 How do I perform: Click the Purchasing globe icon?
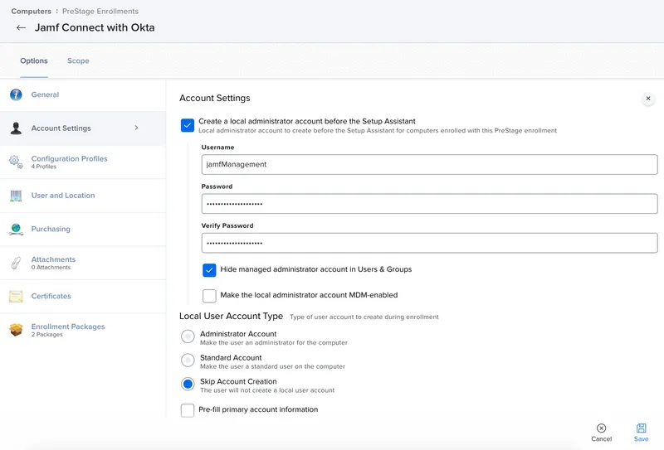pos(16,229)
